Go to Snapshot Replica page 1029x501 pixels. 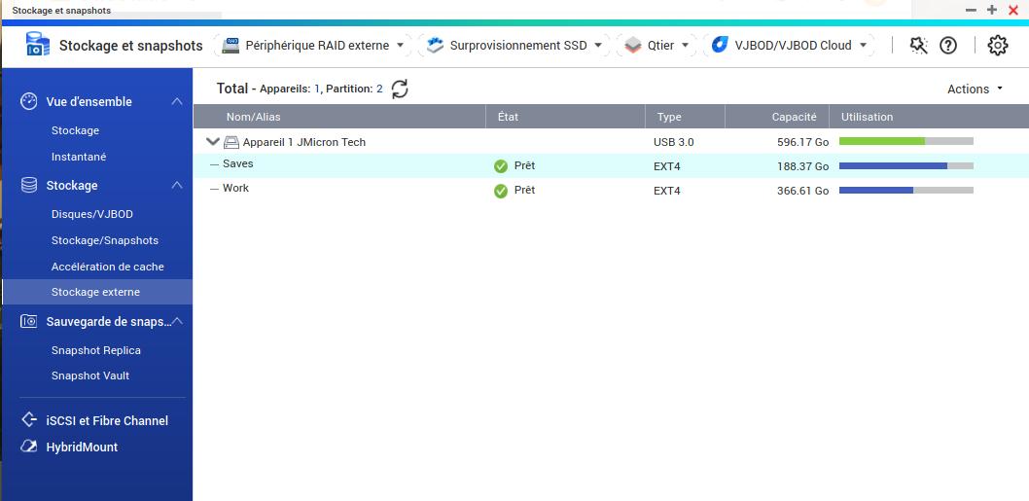click(95, 350)
